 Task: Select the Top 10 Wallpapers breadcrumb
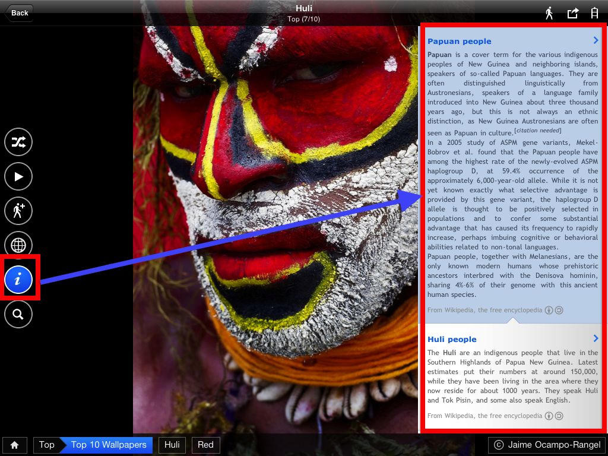(x=107, y=445)
